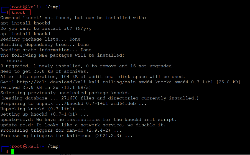
Task: Click the skull icon in the top prompt
Action: coord(25,7)
